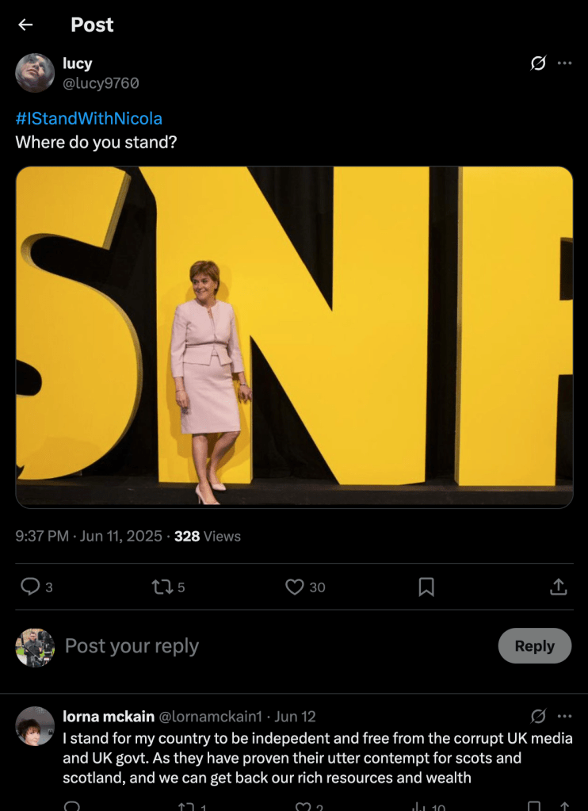
Task: Bookmark lucy's post
Action: coord(426,587)
